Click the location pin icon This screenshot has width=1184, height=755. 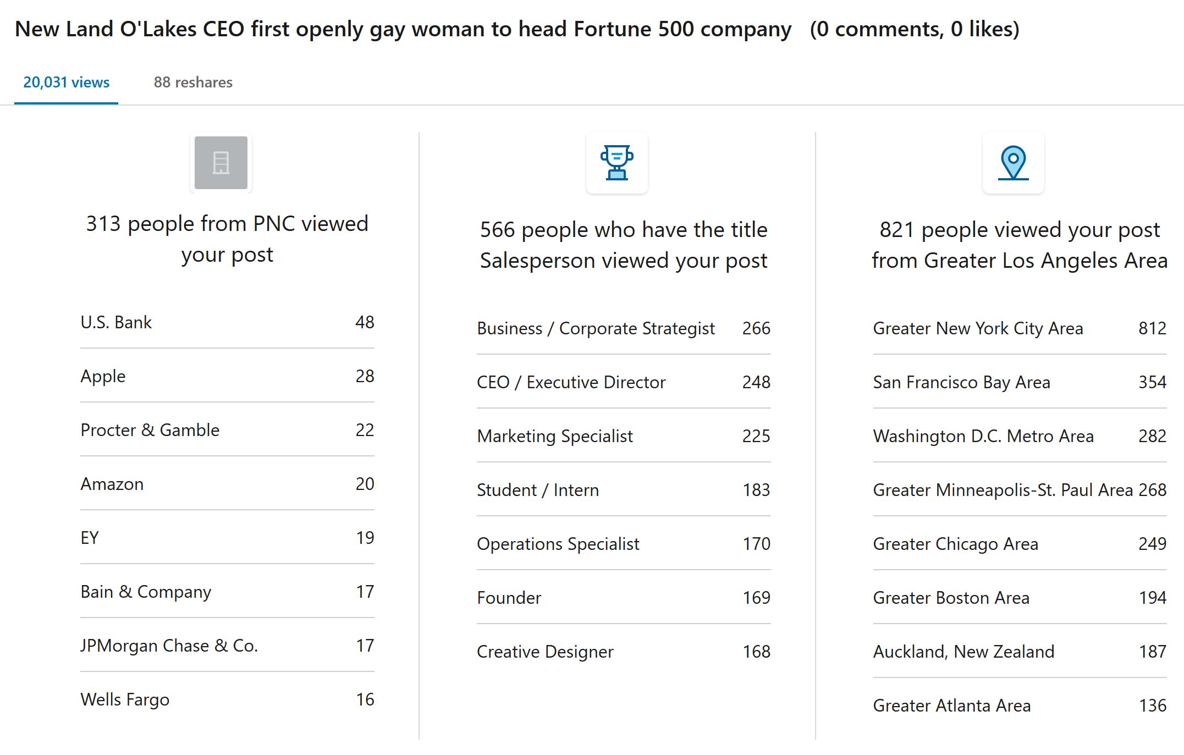pos(1014,163)
